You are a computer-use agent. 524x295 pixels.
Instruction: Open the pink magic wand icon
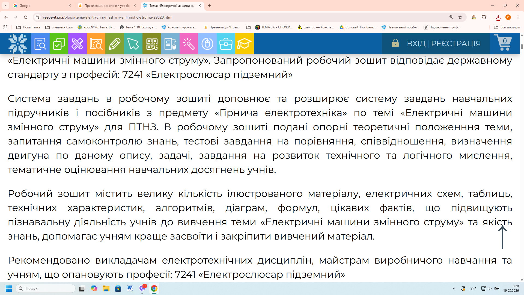(x=189, y=44)
